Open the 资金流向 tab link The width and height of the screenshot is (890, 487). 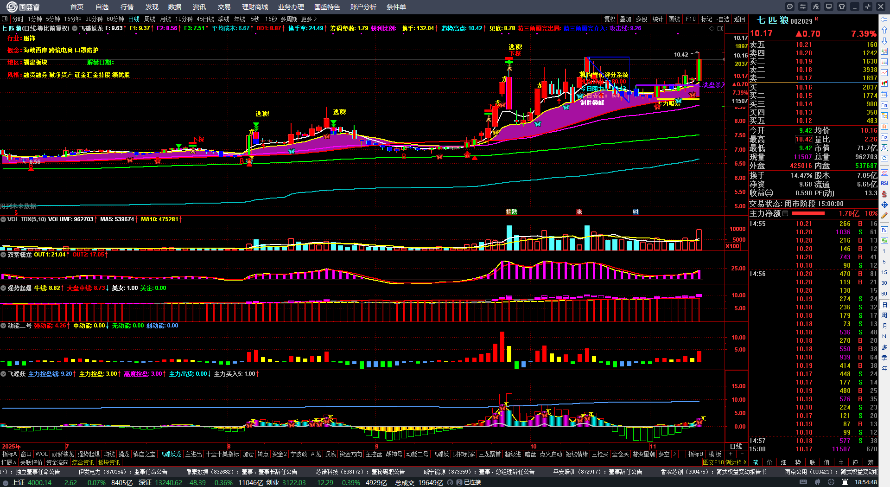click(57, 462)
